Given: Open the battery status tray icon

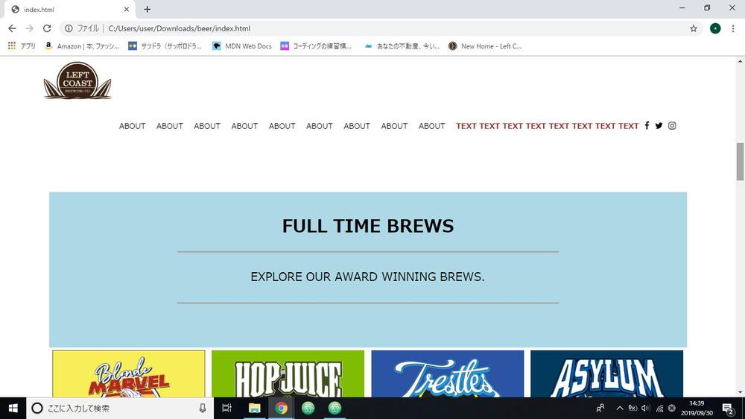Looking at the screenshot, I should (x=633, y=408).
